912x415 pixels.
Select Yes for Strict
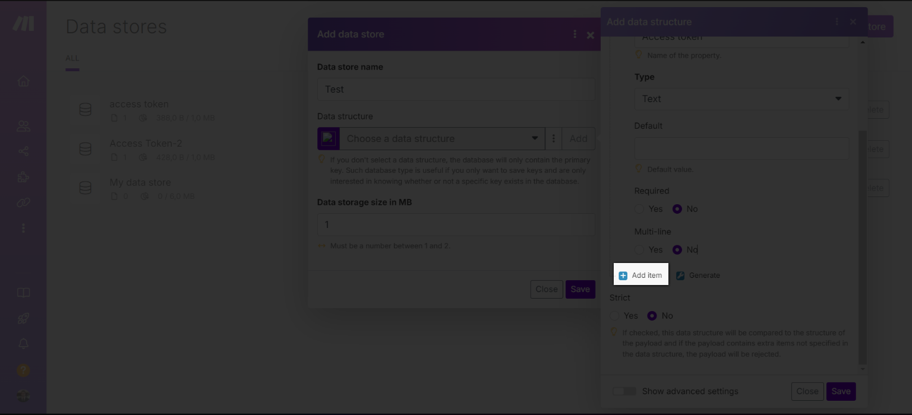614,316
